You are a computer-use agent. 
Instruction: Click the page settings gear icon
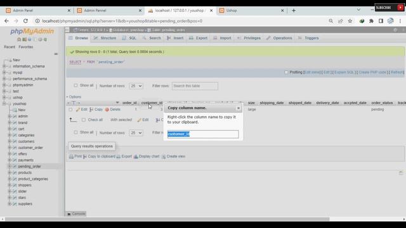point(395,30)
